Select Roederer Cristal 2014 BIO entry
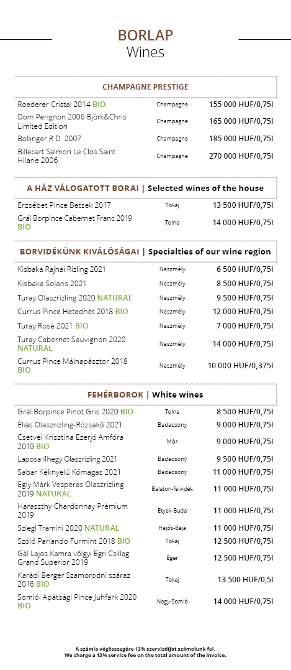The height and width of the screenshot is (670, 291). pyautogui.click(x=61, y=105)
